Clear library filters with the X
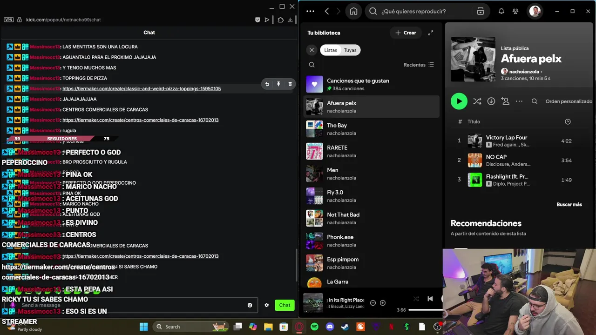Image resolution: width=596 pixels, height=335 pixels. [x=312, y=50]
